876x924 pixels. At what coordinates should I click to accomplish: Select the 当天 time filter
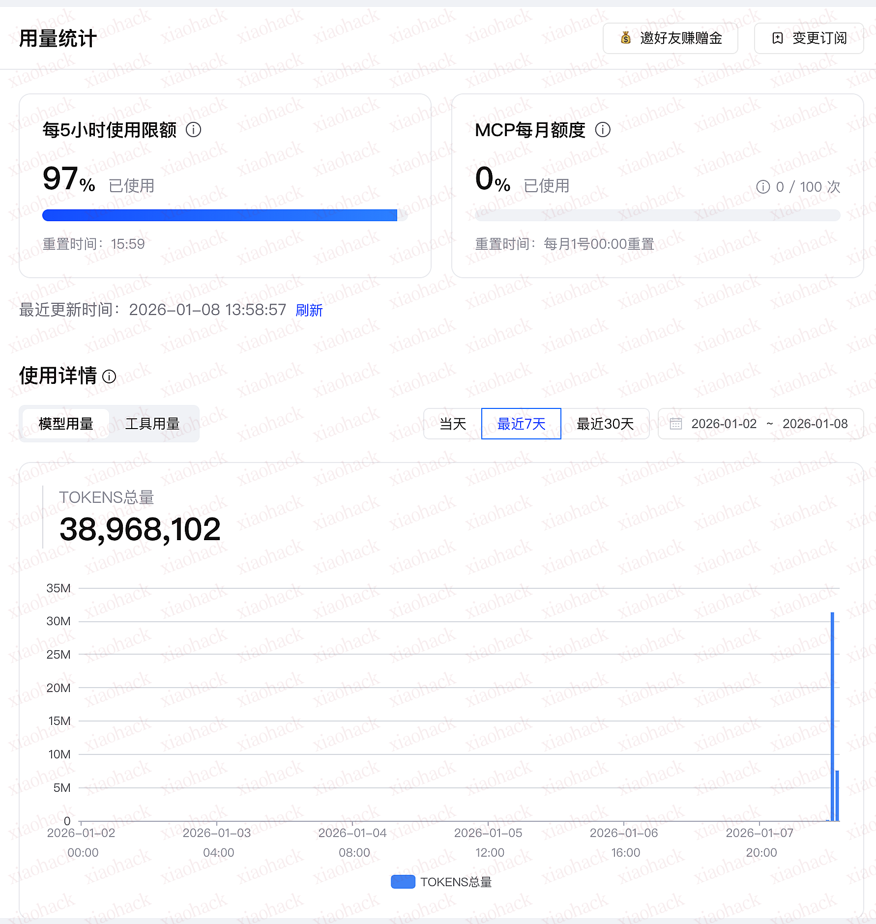(452, 424)
